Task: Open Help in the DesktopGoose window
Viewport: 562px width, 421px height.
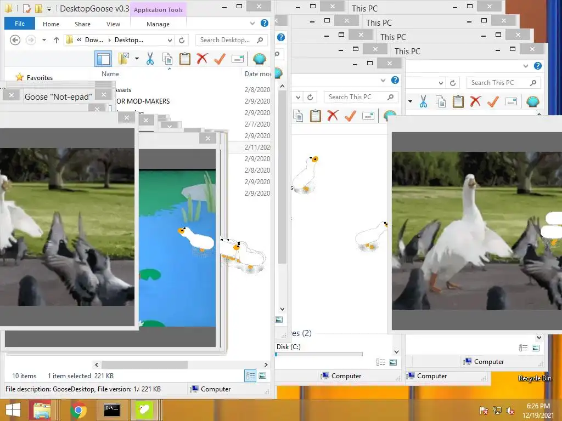Action: pos(265,23)
